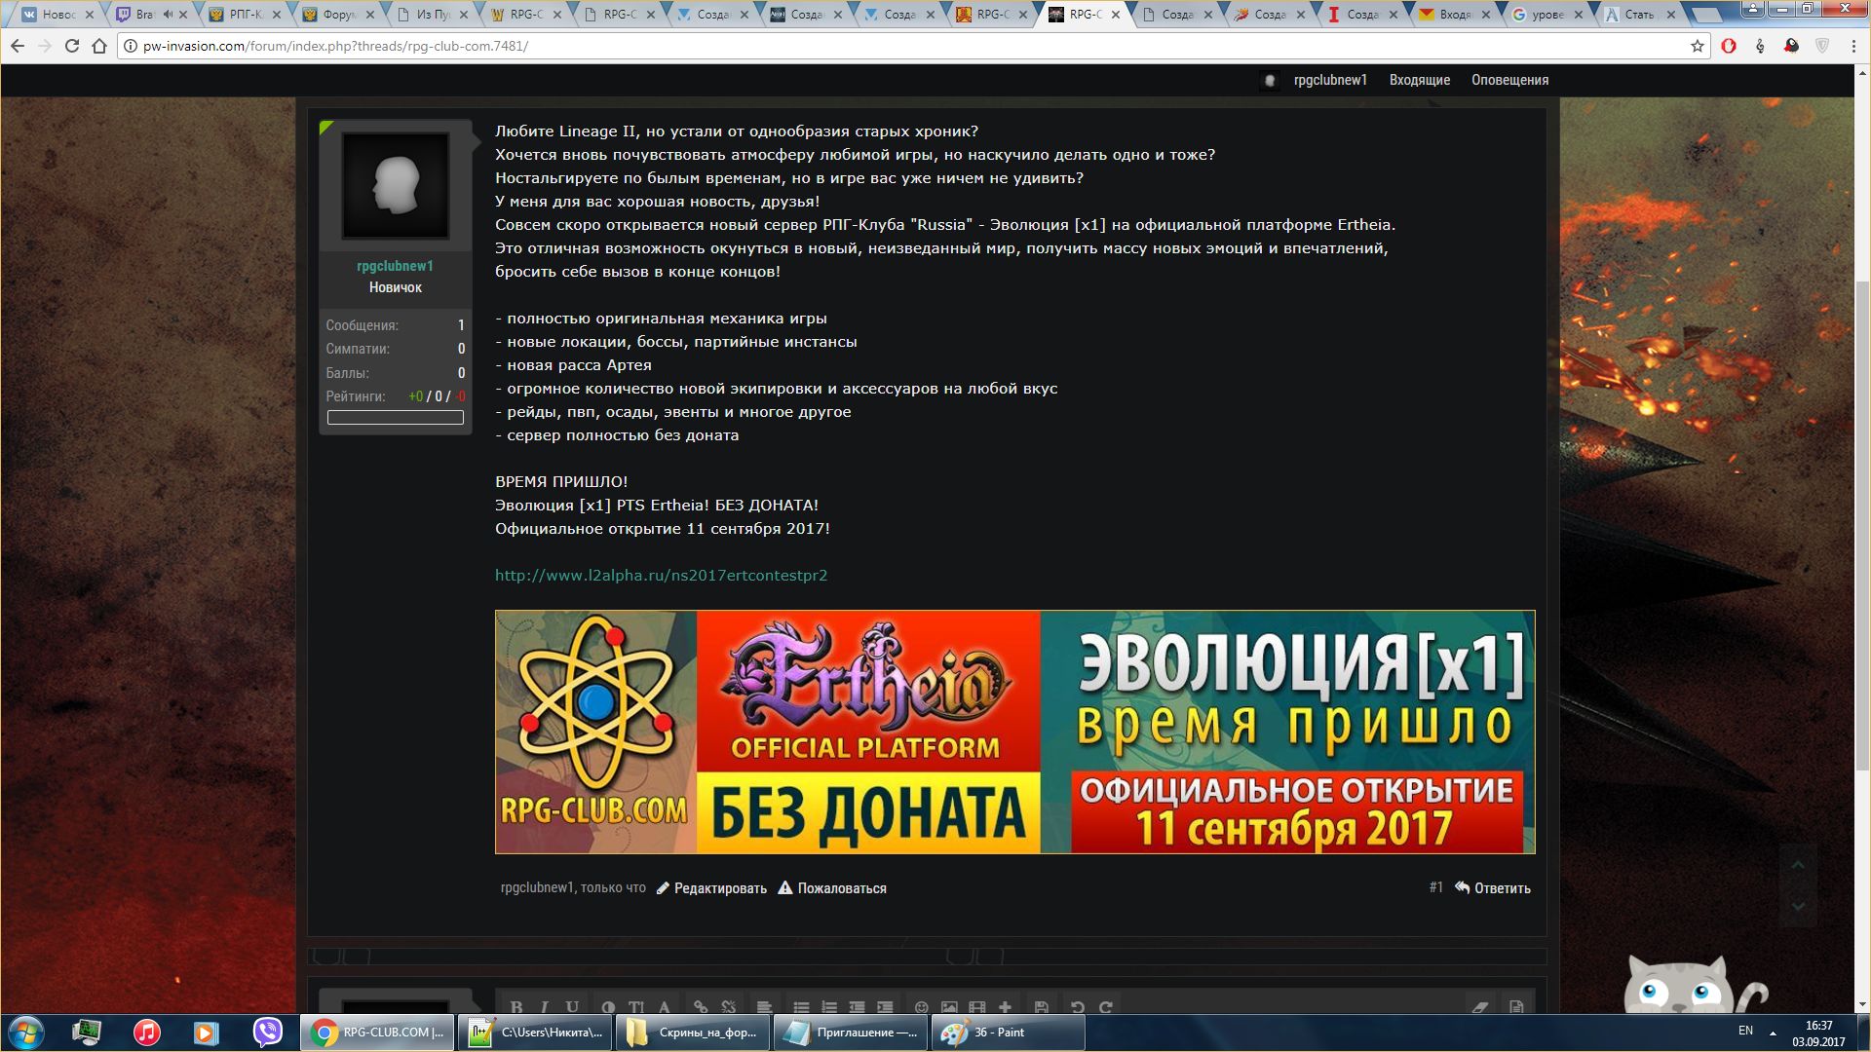This screenshot has height=1052, width=1871.
Task: Reload the current forum page
Action: coord(72,46)
